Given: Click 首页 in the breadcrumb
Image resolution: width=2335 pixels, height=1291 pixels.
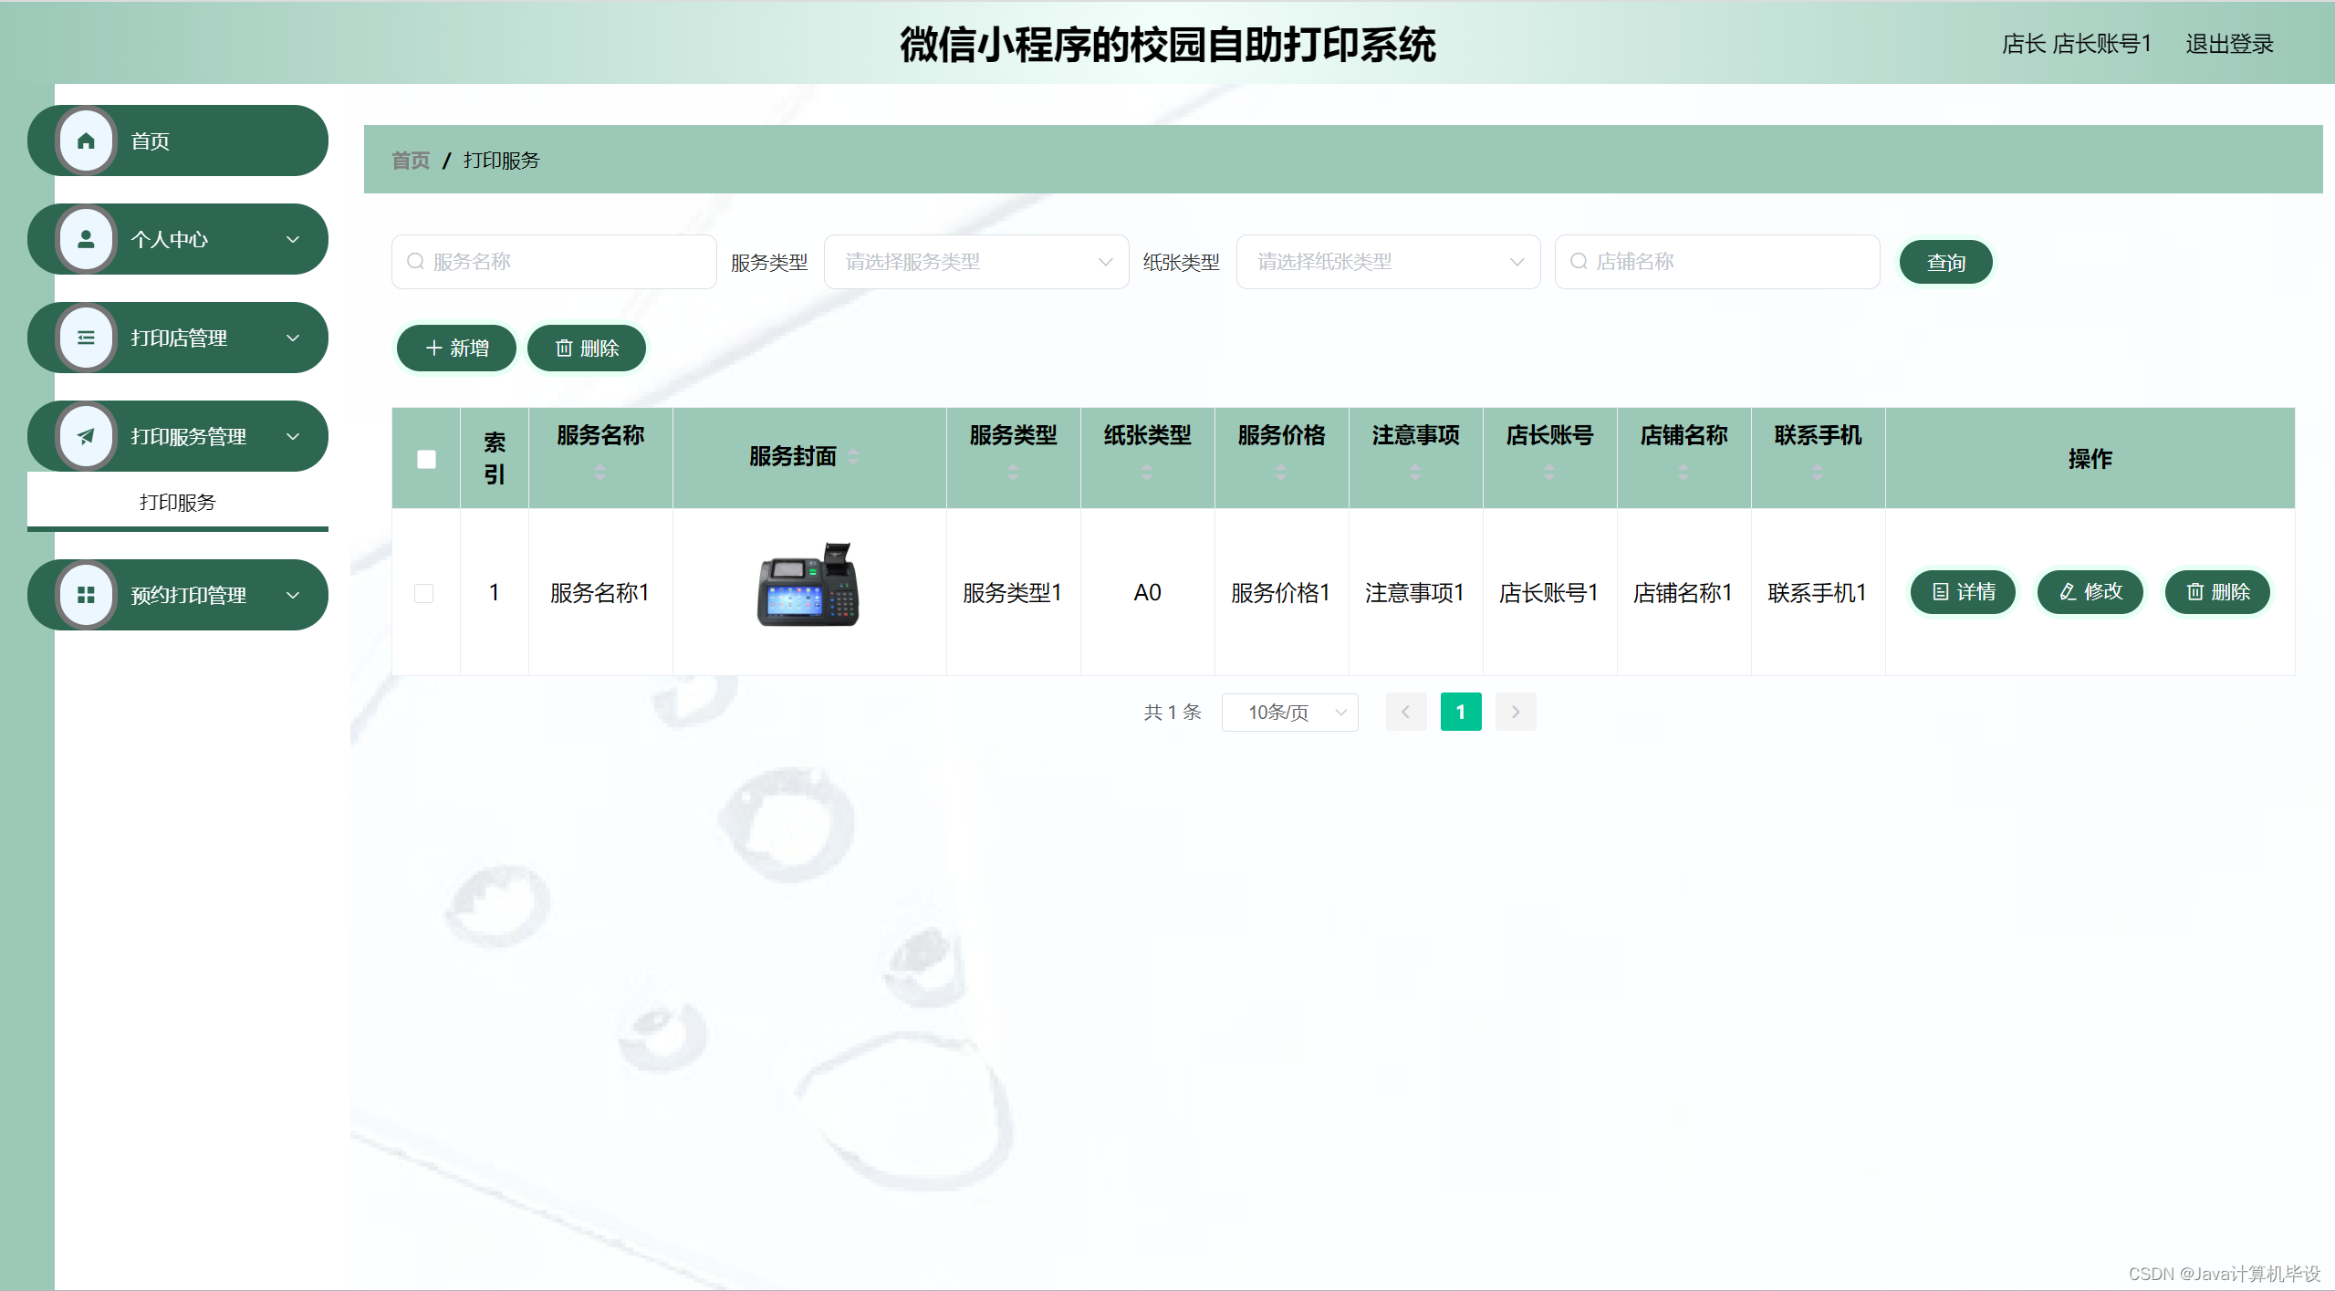Looking at the screenshot, I should click(x=410, y=160).
